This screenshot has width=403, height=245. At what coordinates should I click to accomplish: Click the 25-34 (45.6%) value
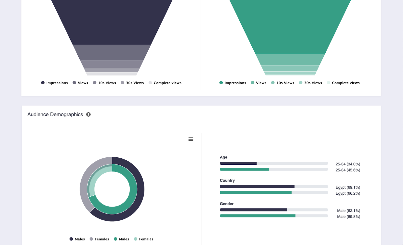click(348, 170)
